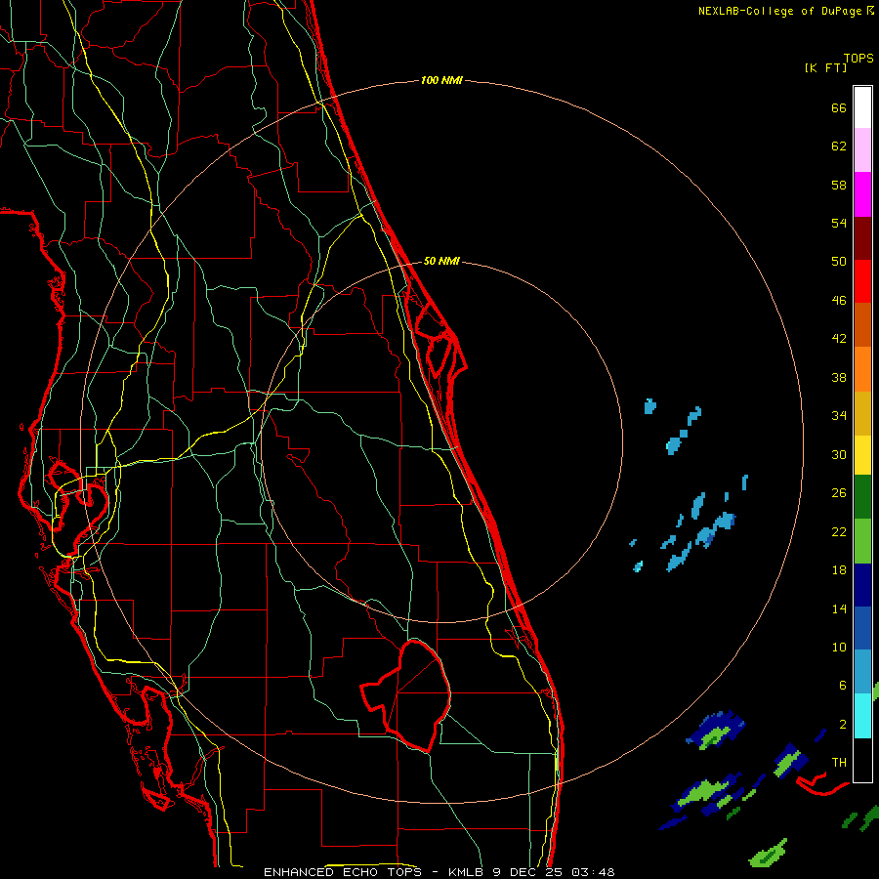Click the "6" legend value
The height and width of the screenshot is (879, 879).
842,685
